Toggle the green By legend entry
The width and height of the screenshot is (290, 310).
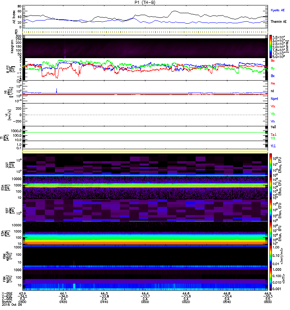point(273,68)
